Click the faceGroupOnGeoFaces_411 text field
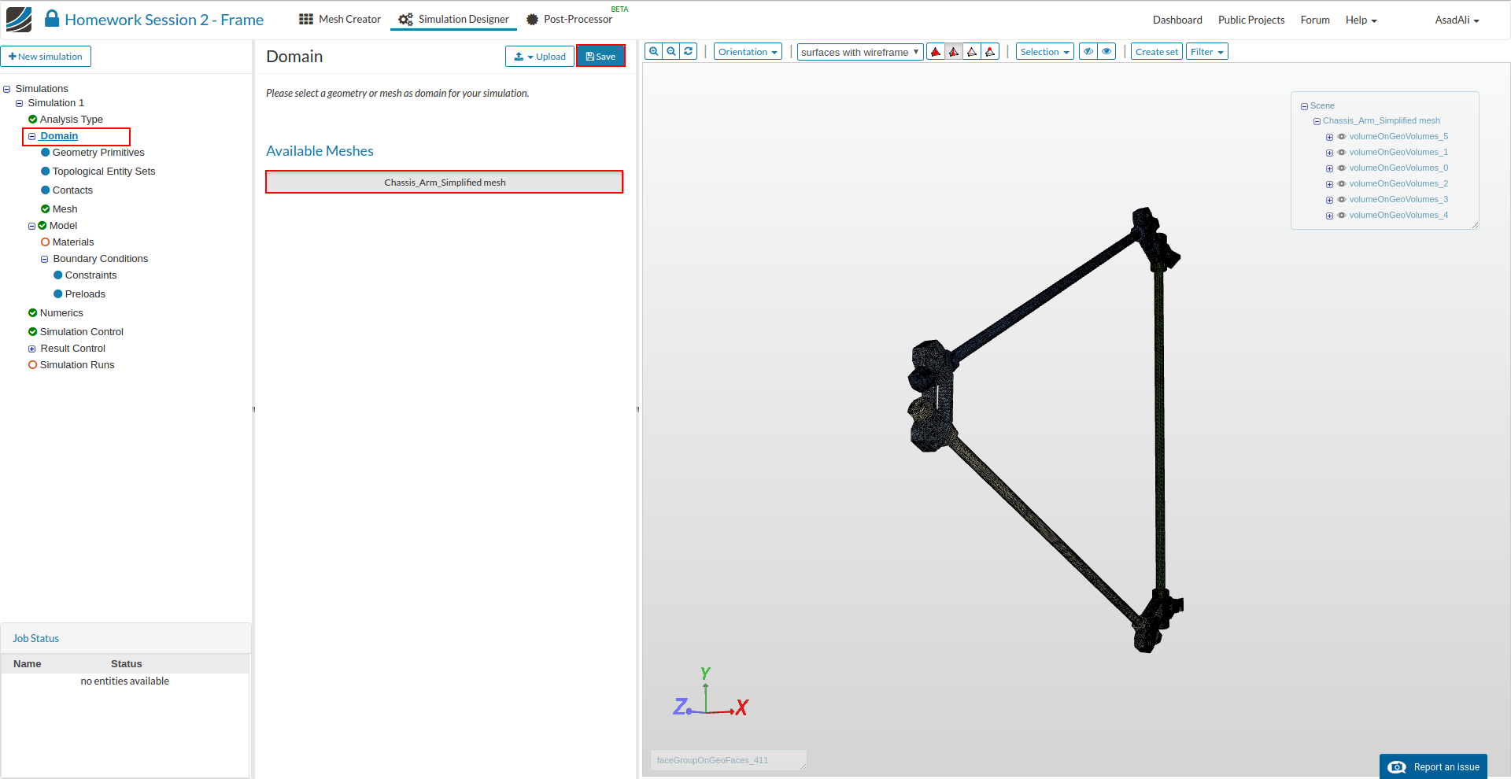This screenshot has width=1511, height=779. click(x=728, y=760)
